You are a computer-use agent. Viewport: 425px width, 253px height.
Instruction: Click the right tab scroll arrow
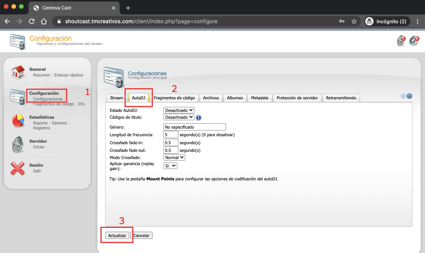pos(409,96)
